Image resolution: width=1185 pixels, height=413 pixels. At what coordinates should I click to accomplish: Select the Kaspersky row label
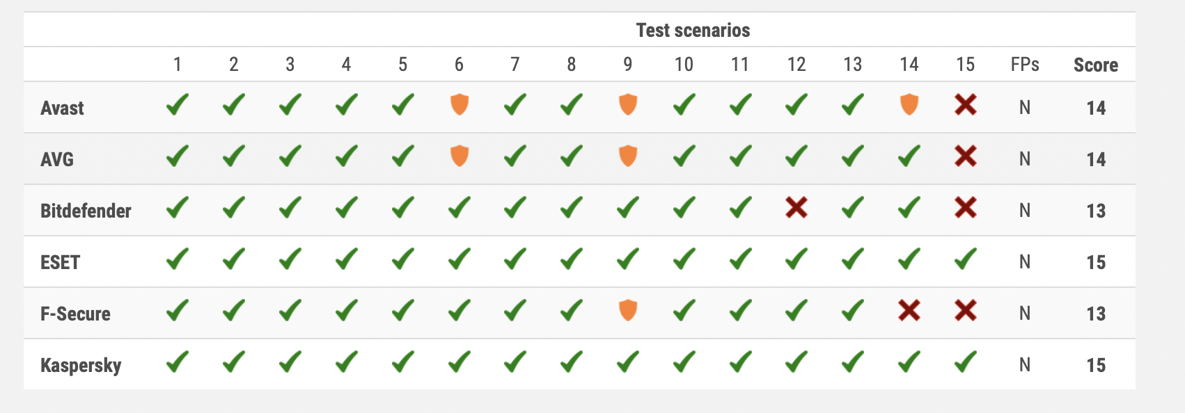tap(81, 366)
